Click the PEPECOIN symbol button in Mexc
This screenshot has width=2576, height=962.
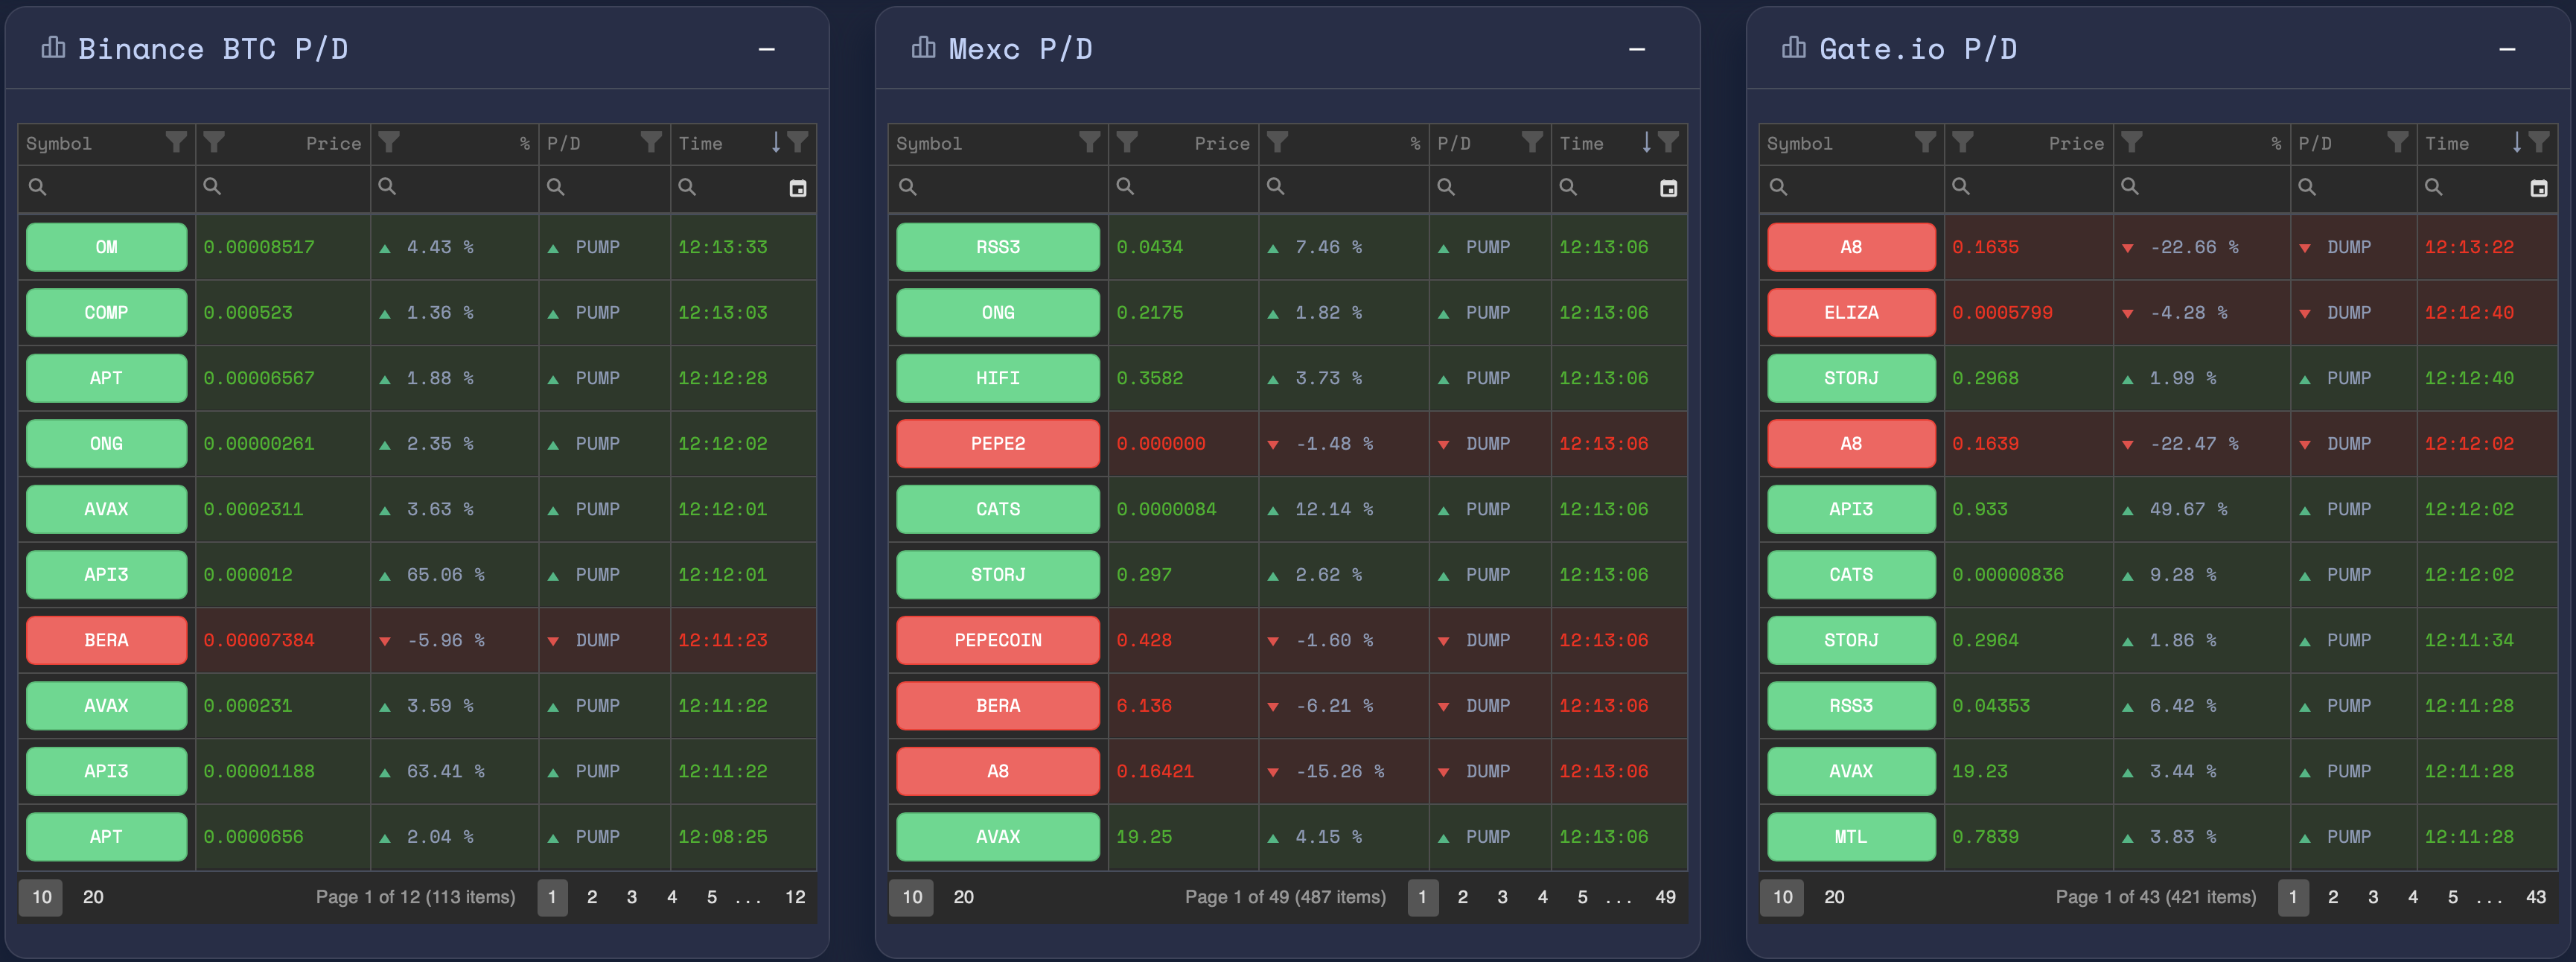[x=998, y=640]
